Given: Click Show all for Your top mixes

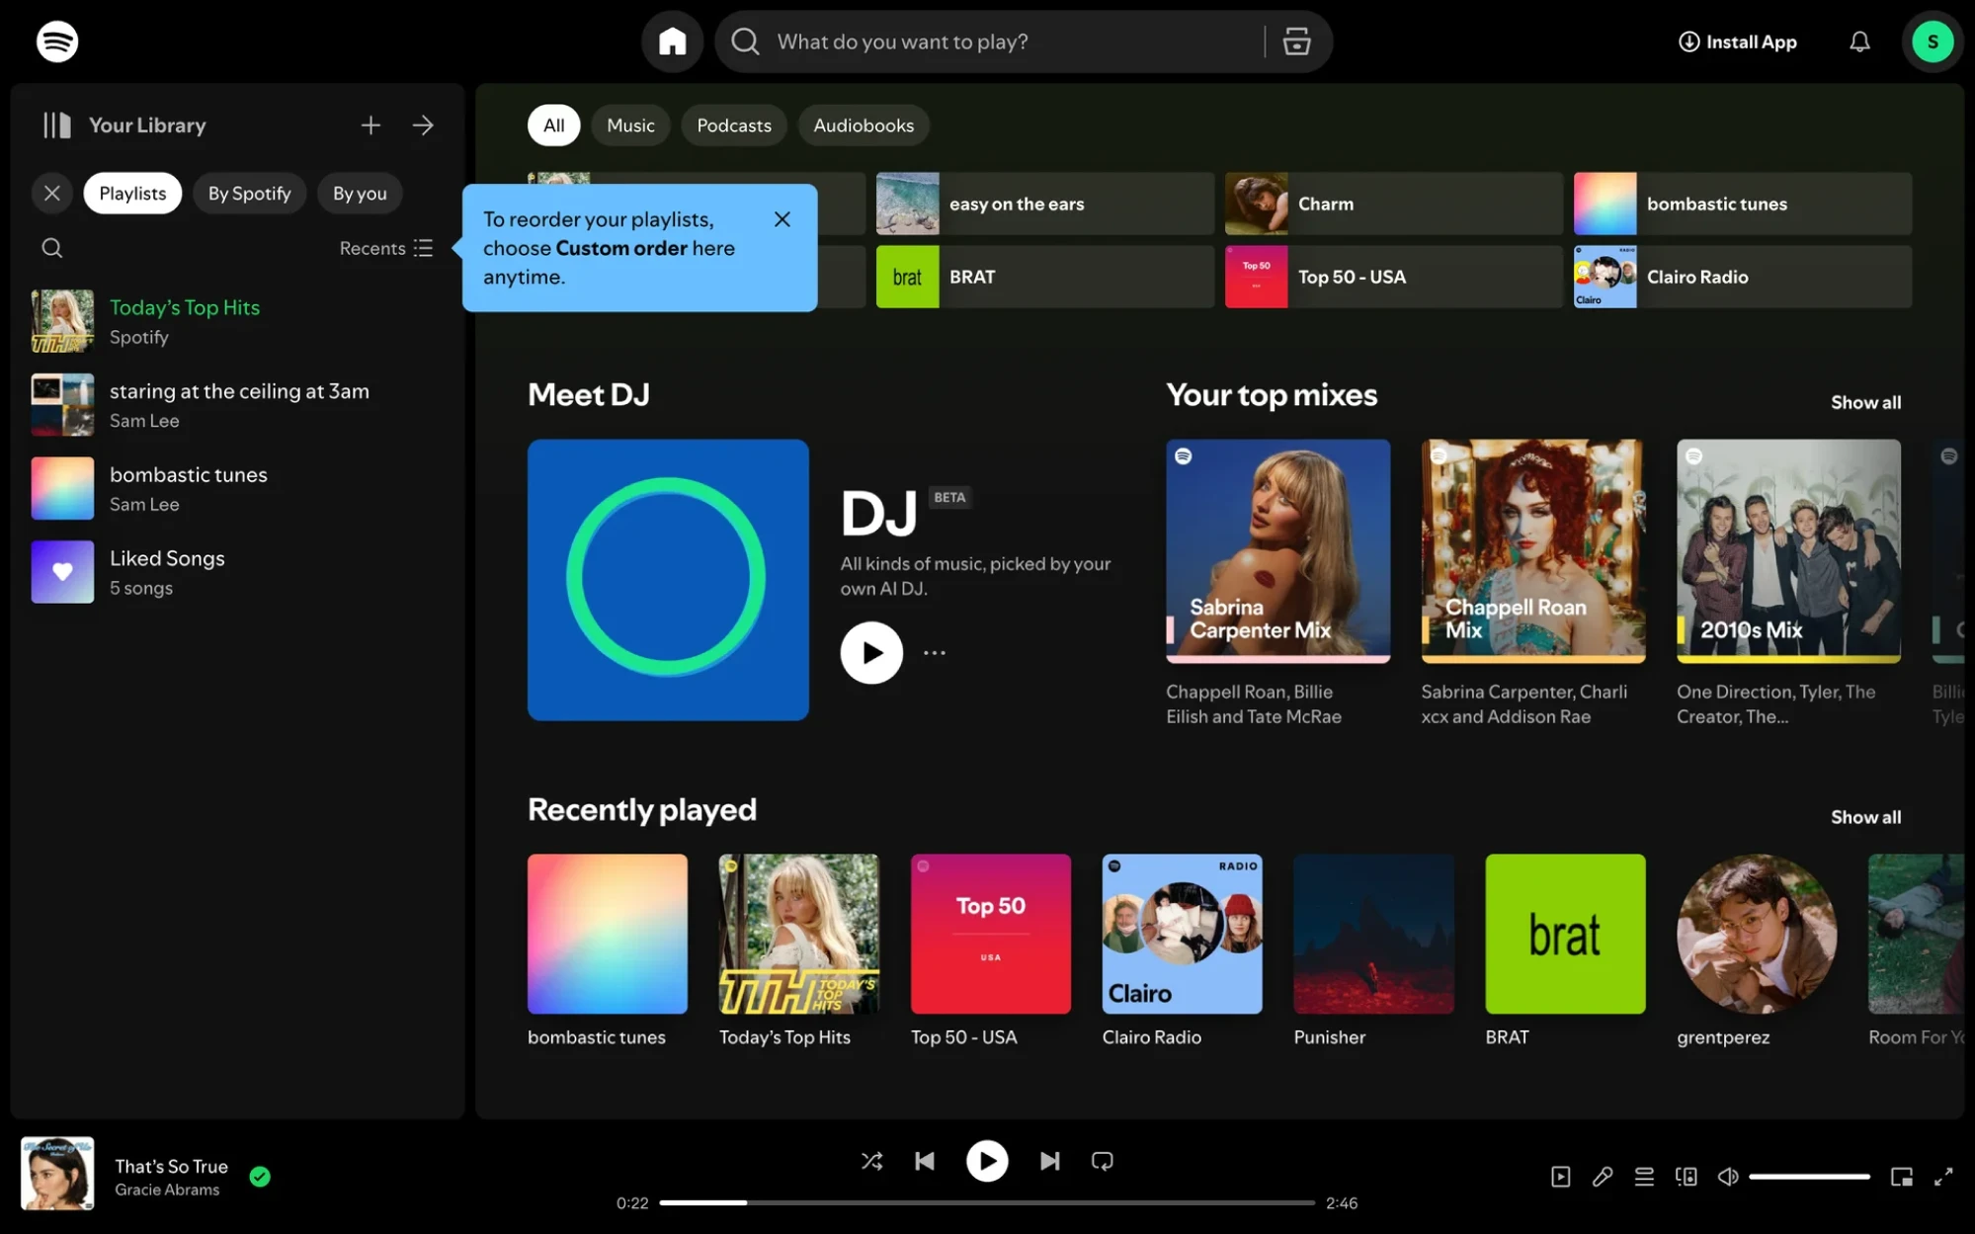Looking at the screenshot, I should pyautogui.click(x=1864, y=402).
